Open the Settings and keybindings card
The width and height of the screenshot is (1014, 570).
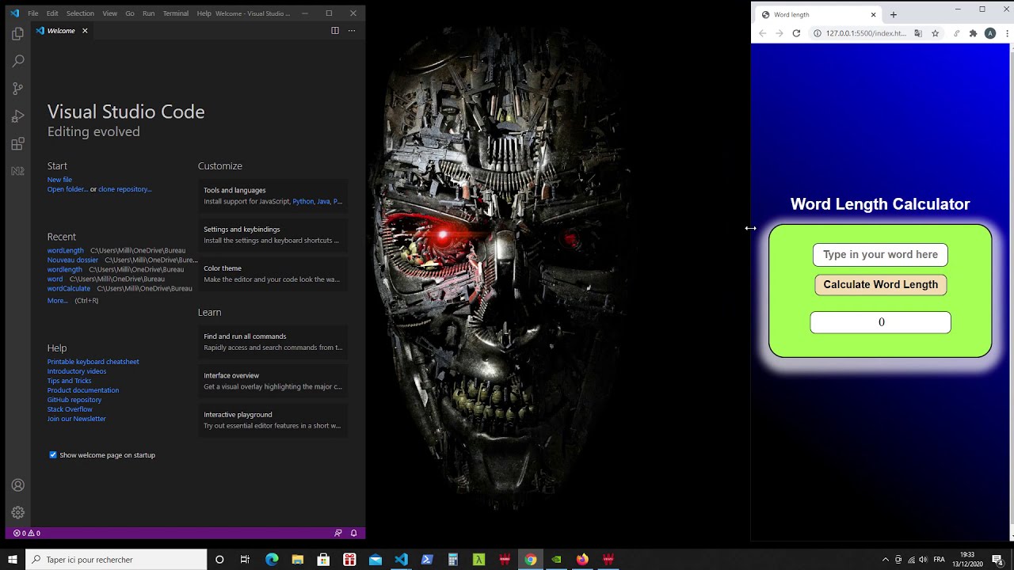click(x=273, y=235)
